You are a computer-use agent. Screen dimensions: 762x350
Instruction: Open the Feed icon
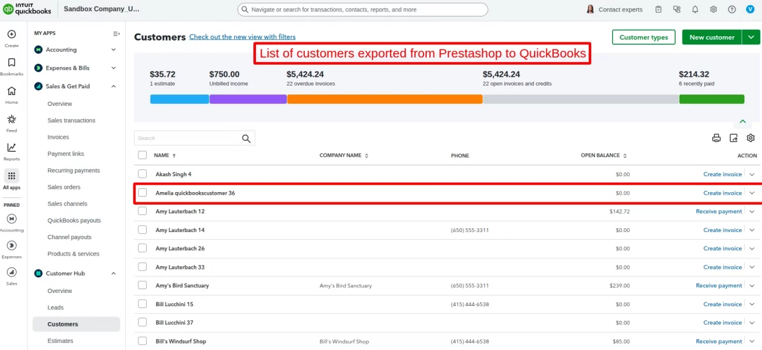pos(11,119)
